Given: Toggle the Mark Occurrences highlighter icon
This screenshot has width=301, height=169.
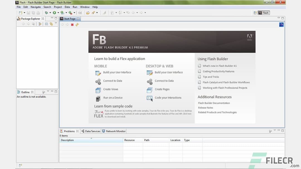Looking at the screenshot, I should 104,13.
